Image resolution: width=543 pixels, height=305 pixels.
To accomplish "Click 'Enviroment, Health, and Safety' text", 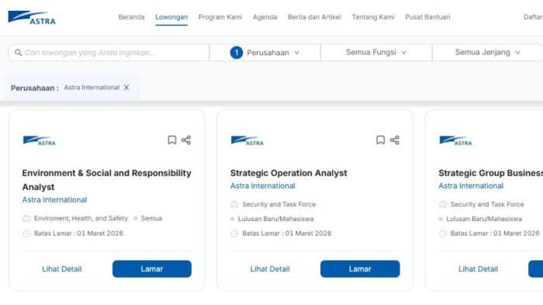I will click(x=81, y=218).
